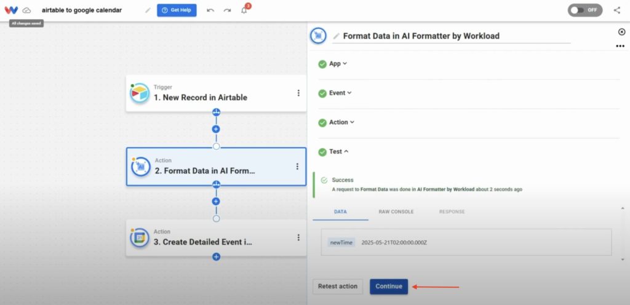Switch to the DATA tab
Image resolution: width=630 pixels, height=305 pixels.
point(340,212)
